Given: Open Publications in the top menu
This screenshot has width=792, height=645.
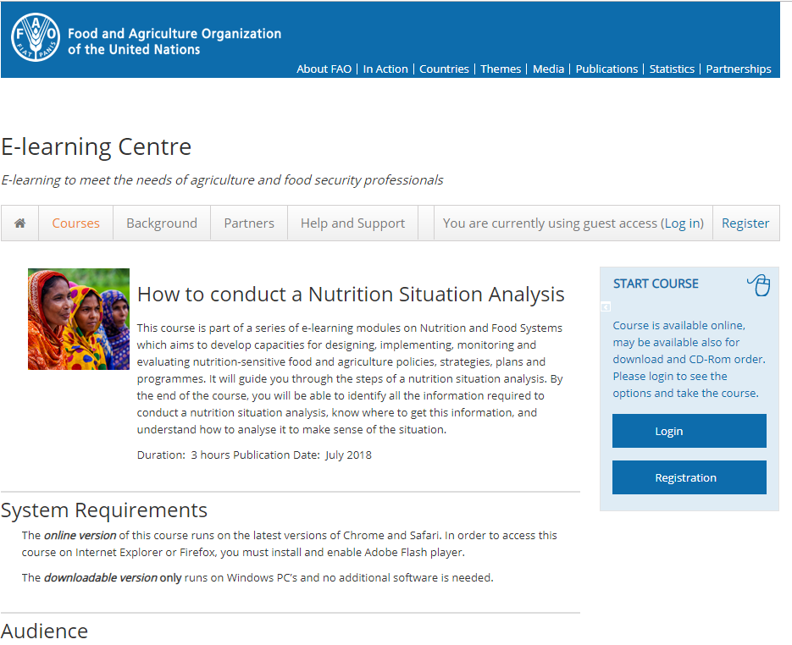Looking at the screenshot, I should pyautogui.click(x=606, y=69).
